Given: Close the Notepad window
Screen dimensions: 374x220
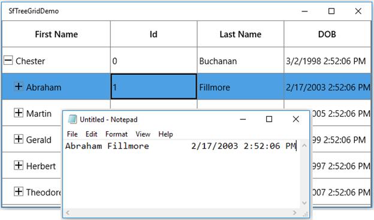Looking at the screenshot, I should coord(295,119).
